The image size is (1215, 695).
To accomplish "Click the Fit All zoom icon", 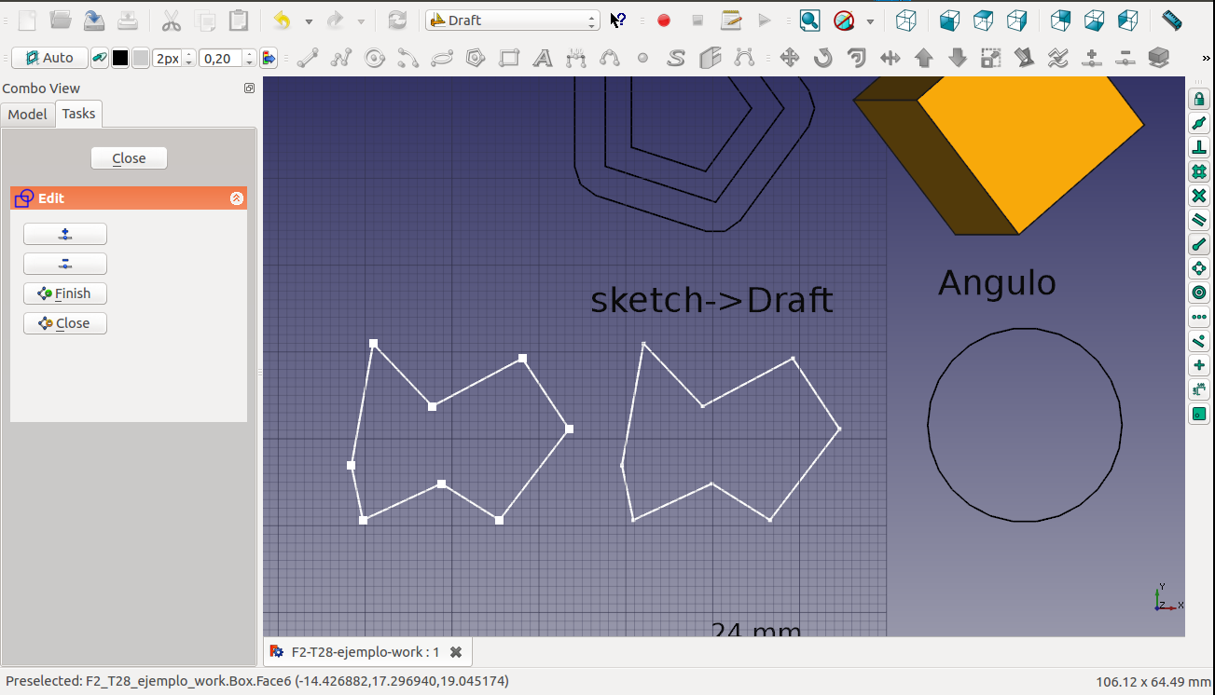I will point(809,20).
